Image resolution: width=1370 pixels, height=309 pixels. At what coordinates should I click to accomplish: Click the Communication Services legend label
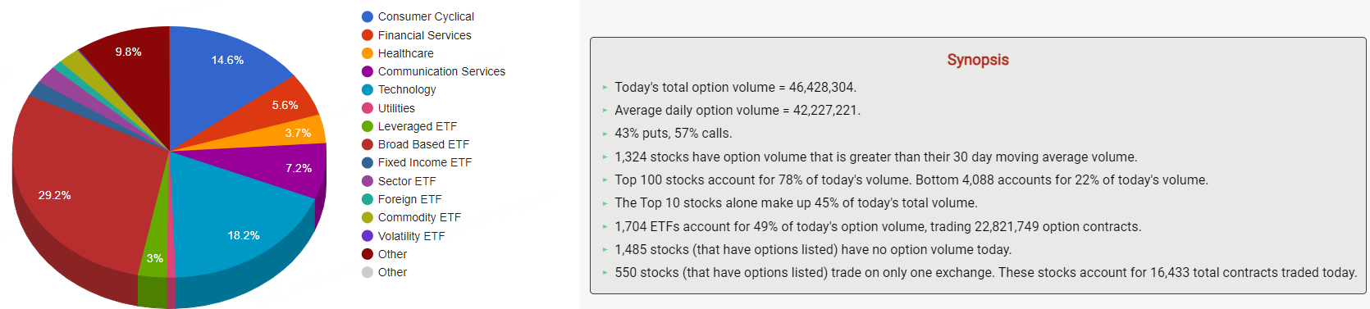click(441, 71)
